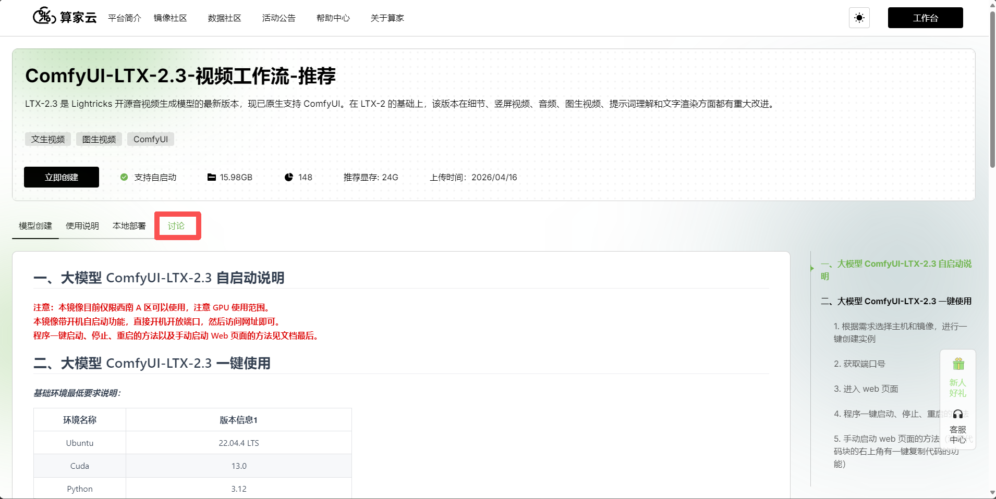Open outline item 1. 根据需求选择主机和镜像

pyautogui.click(x=901, y=332)
